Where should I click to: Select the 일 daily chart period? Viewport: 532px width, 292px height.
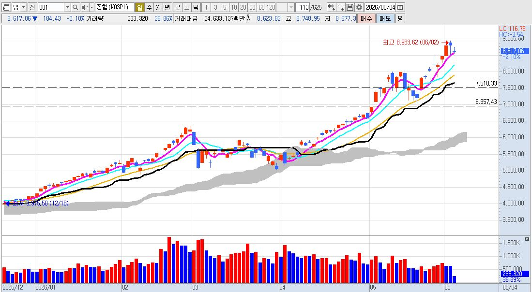click(139, 7)
